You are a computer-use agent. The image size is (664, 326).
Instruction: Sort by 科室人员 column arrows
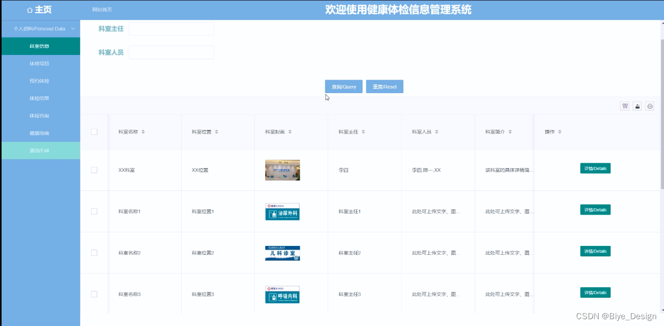436,132
